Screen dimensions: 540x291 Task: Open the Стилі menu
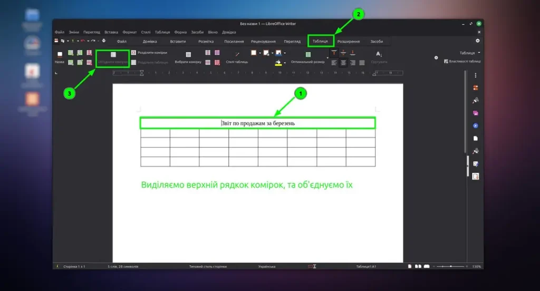click(x=146, y=32)
